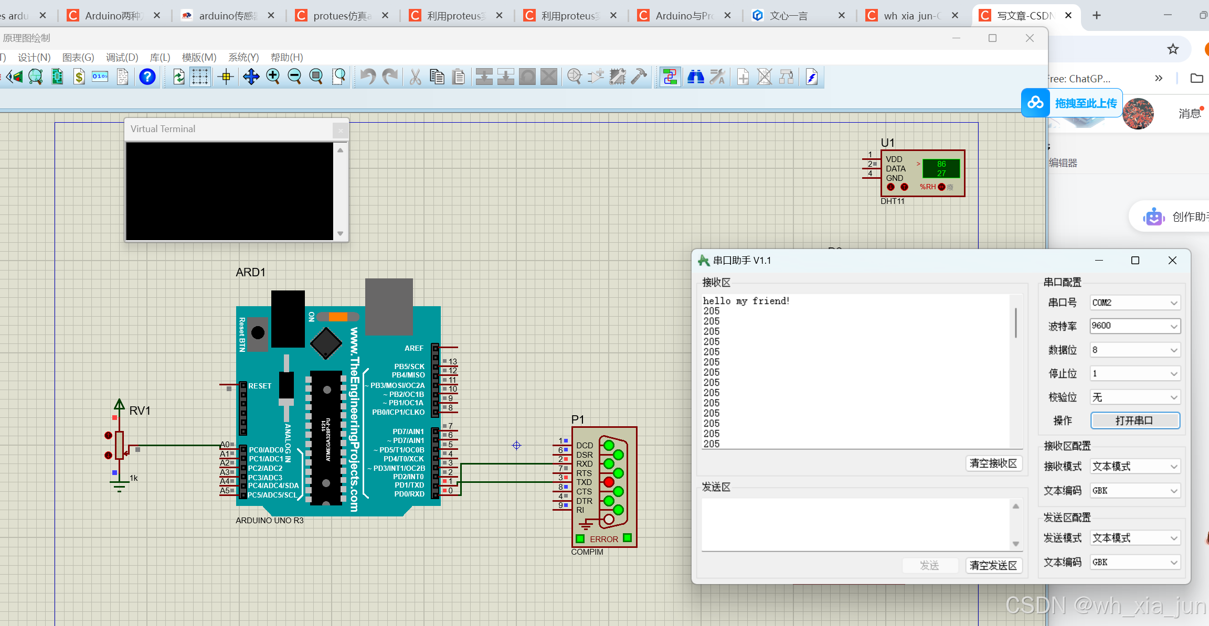
Task: Click the Help question mark icon
Action: point(147,77)
